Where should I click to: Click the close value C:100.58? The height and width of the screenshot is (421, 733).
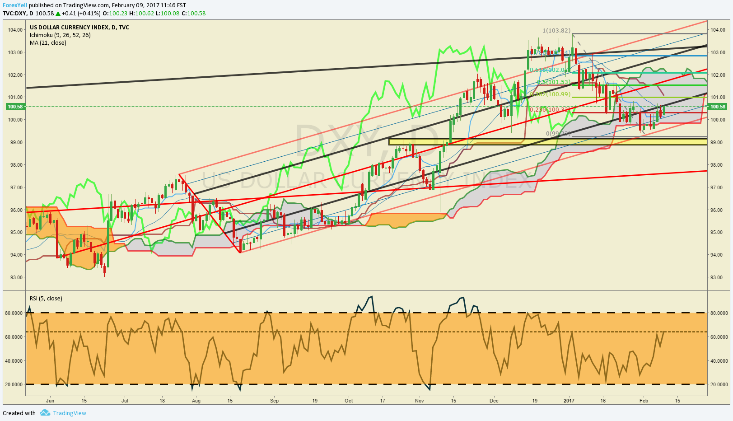[x=193, y=13]
